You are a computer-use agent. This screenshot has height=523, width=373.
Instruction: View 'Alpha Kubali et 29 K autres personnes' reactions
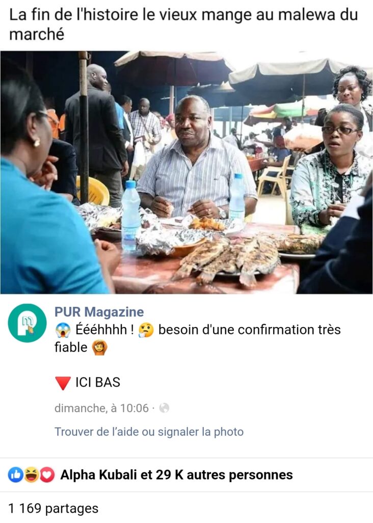point(176,474)
